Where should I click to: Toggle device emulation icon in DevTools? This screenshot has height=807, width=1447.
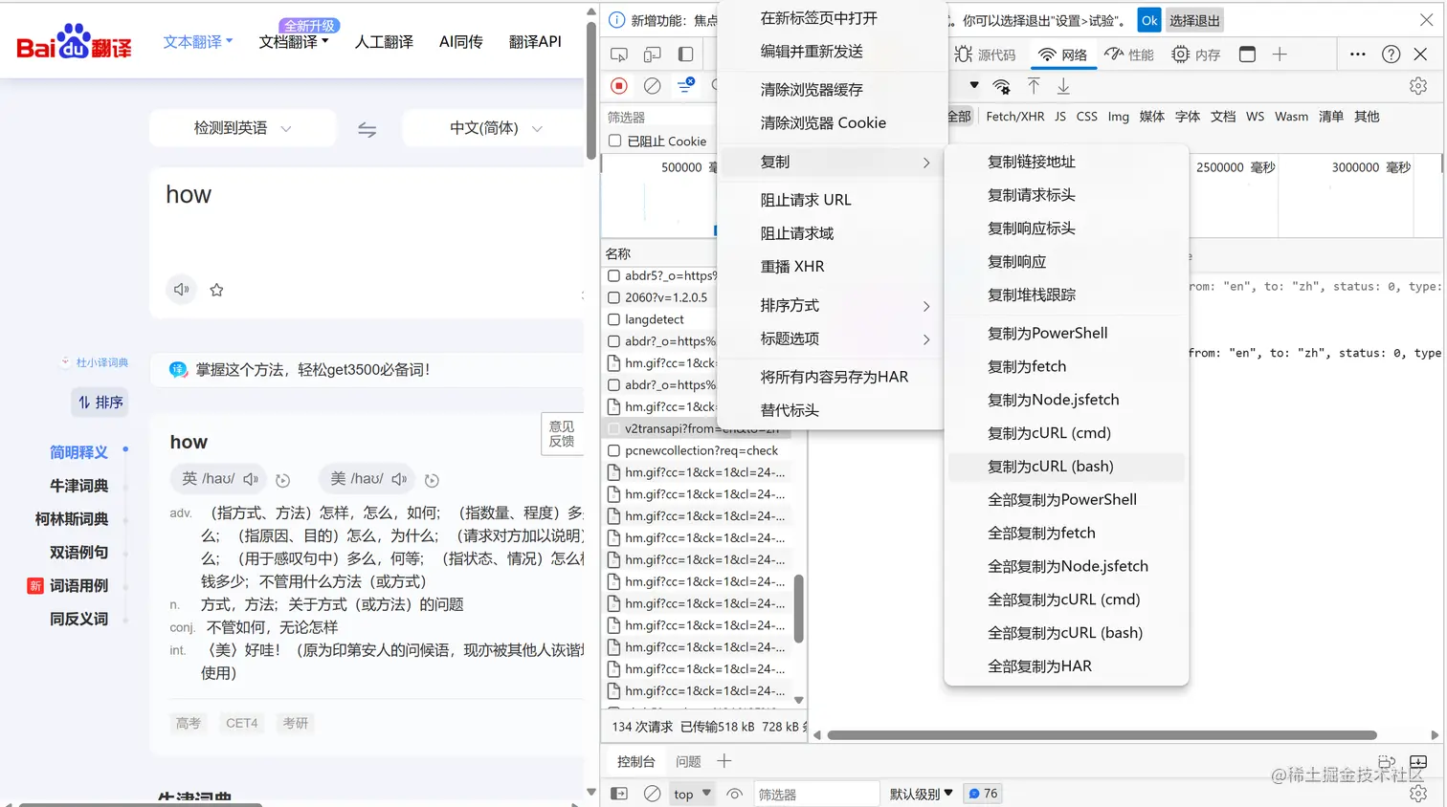click(653, 55)
